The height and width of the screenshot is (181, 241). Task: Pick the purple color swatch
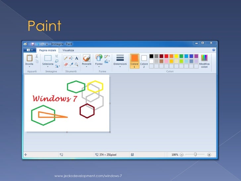[x=196, y=56]
